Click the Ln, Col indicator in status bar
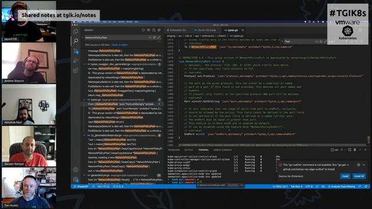Image resolution: width=372 pixels, height=209 pixels. (280, 186)
